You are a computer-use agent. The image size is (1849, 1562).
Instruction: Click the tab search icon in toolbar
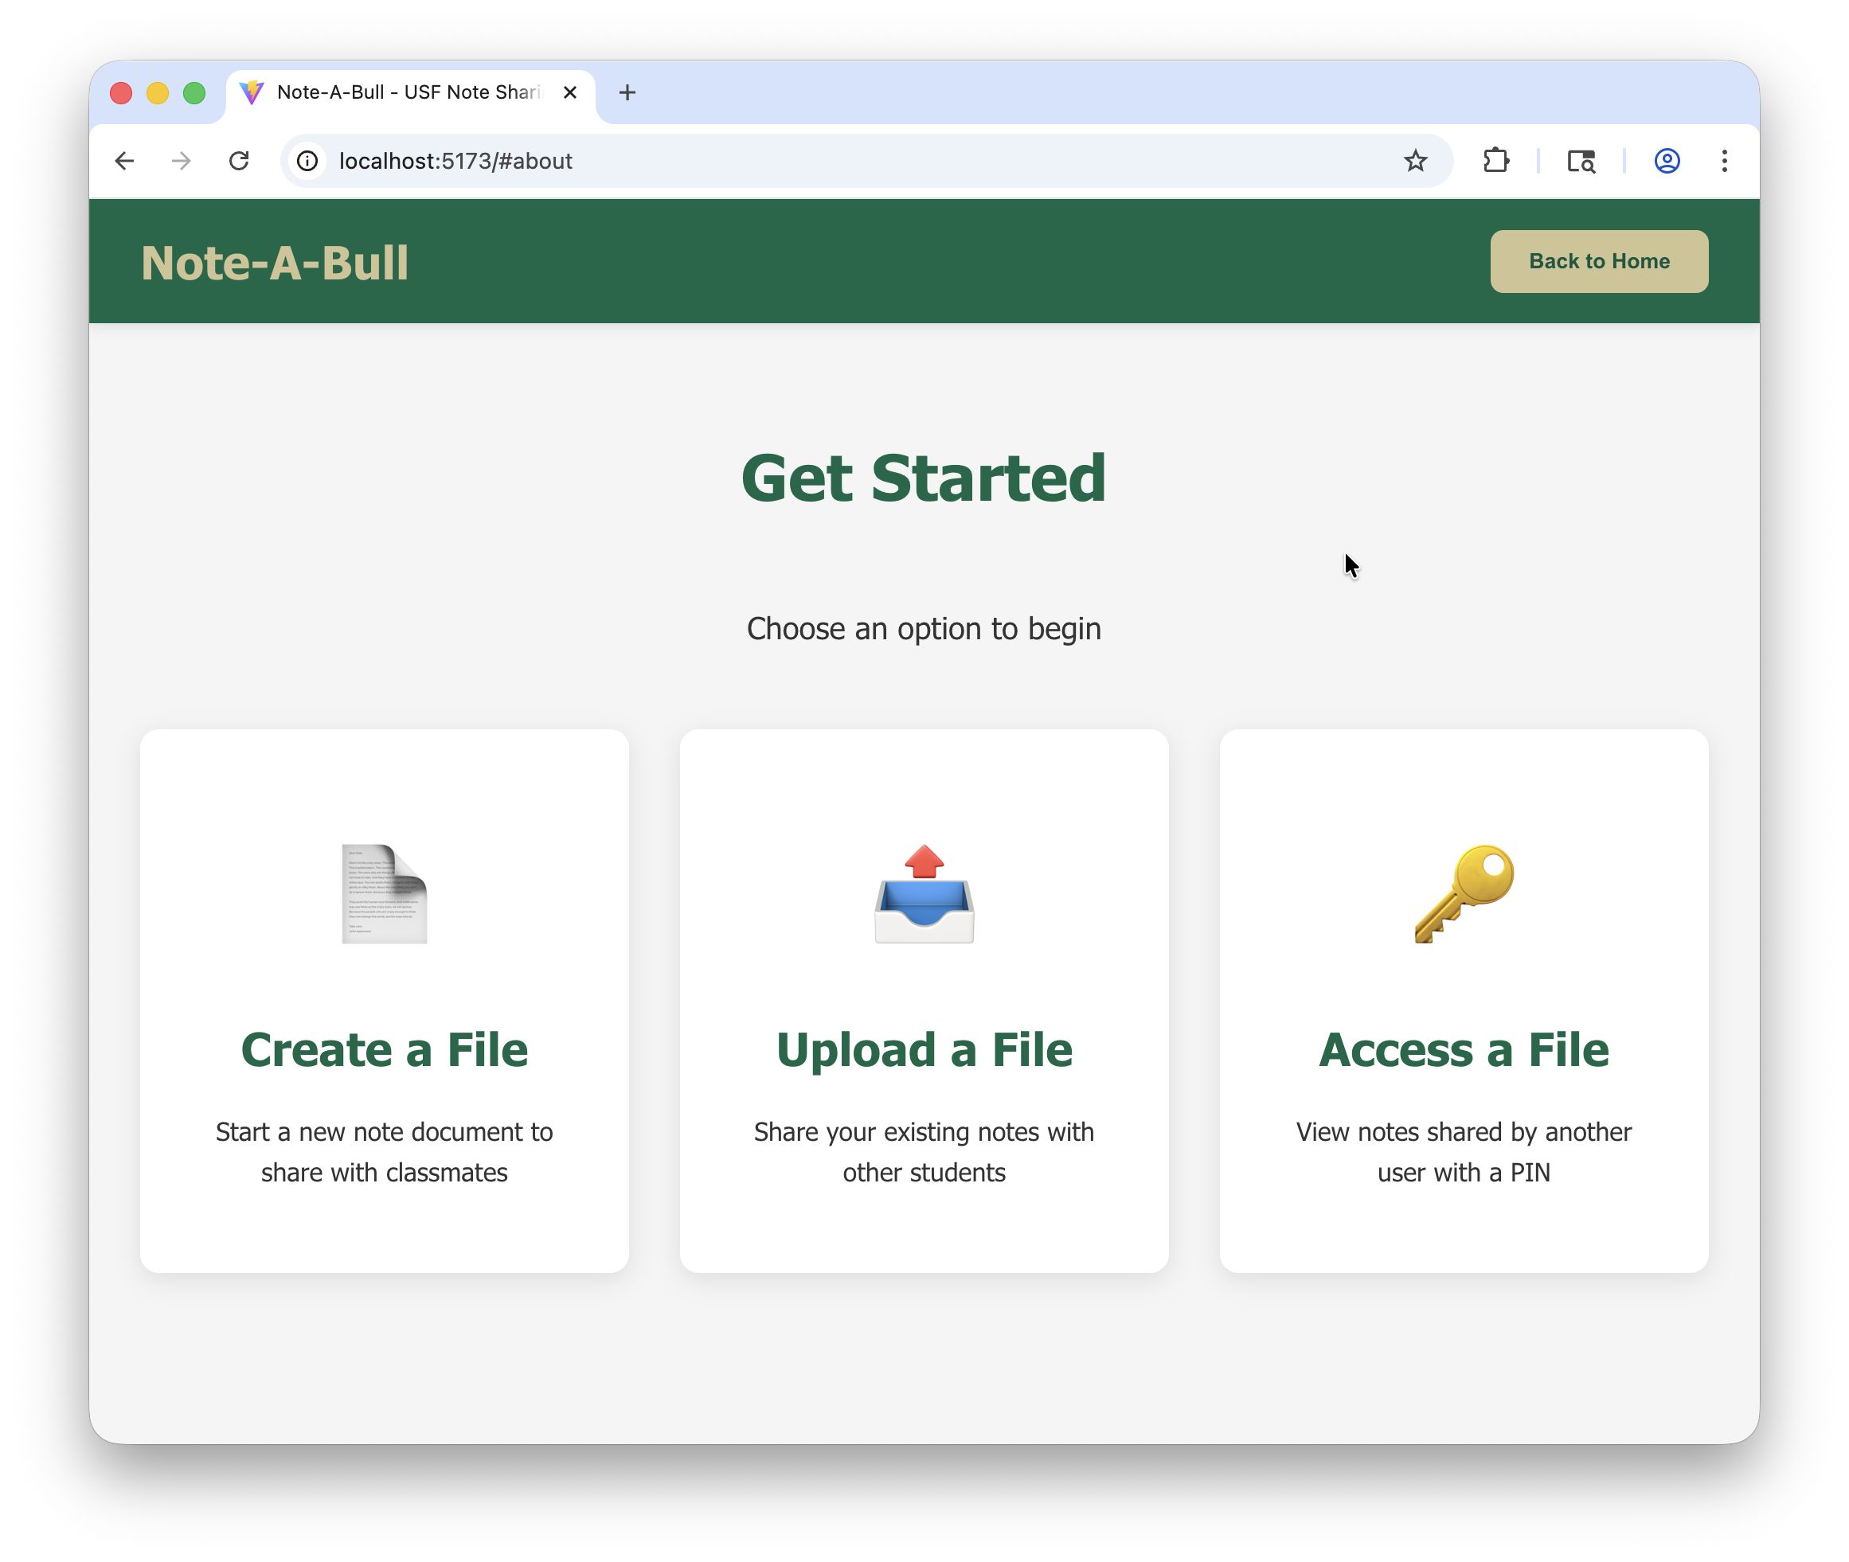click(x=1581, y=161)
